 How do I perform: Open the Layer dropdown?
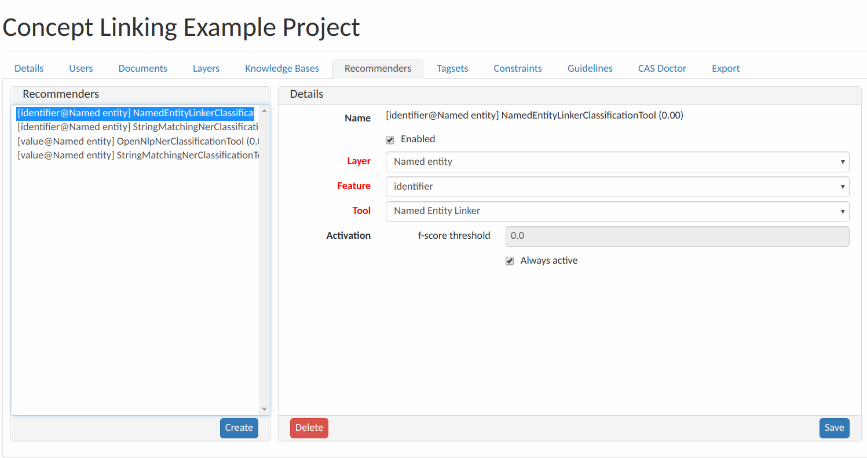pos(617,162)
